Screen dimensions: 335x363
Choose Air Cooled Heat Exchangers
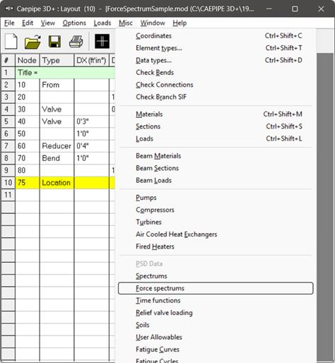[216, 234]
